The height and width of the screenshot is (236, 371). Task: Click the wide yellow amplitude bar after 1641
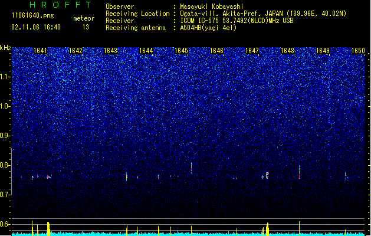(x=48, y=229)
